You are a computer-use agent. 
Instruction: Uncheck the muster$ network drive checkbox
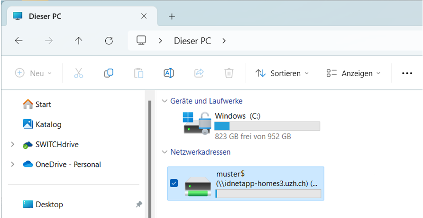(174, 183)
